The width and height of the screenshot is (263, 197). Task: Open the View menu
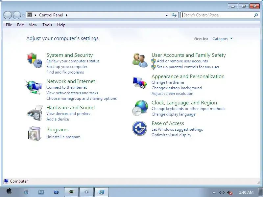click(33, 25)
